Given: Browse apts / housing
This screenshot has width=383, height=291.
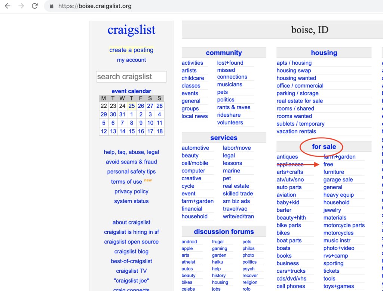Looking at the screenshot, I should [294, 63].
